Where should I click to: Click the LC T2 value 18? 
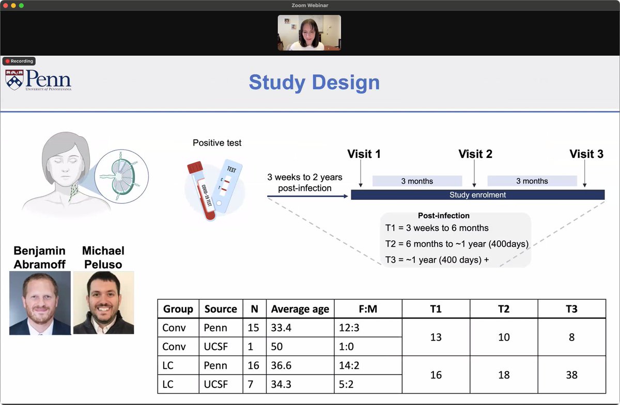pyautogui.click(x=504, y=375)
